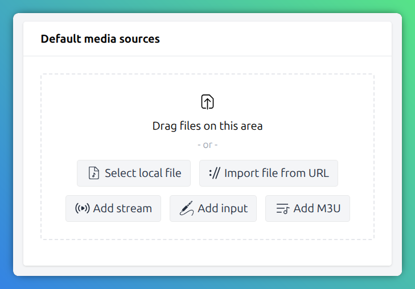Click the music file icon on Select local file
Screen dimensions: 415x289
[x=94, y=173]
